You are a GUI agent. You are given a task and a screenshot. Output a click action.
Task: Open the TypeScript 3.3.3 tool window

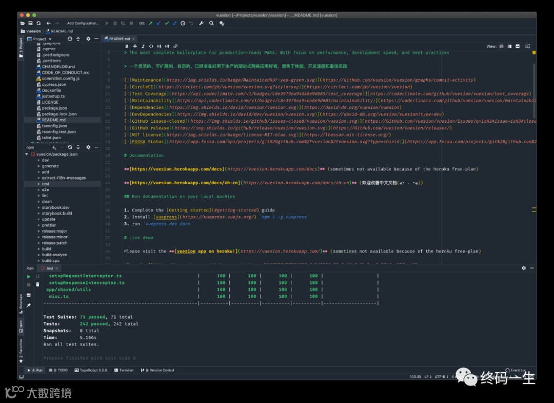91,370
